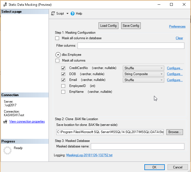Open the Script dropdown arrow

[x=67, y=14]
